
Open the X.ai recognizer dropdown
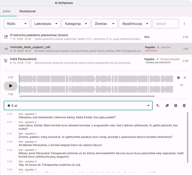click(x=78, y=105)
